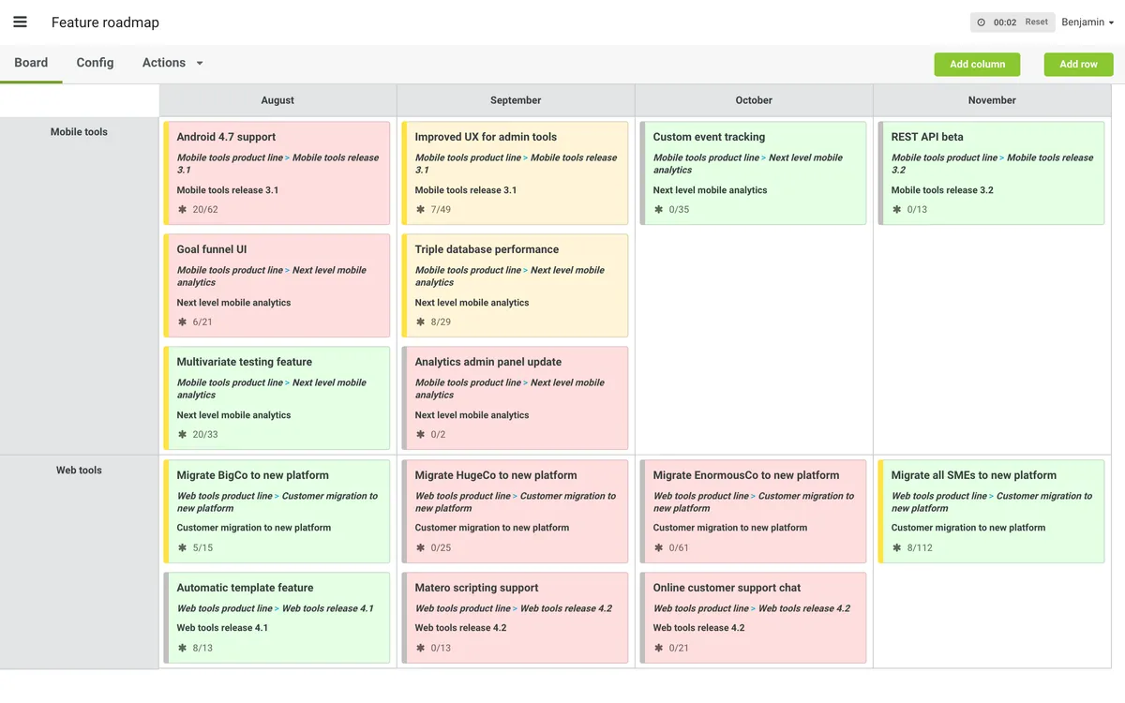Open Mobile tools product line link on Android card
Image resolution: width=1125 pixels, height=703 pixels.
(x=230, y=157)
